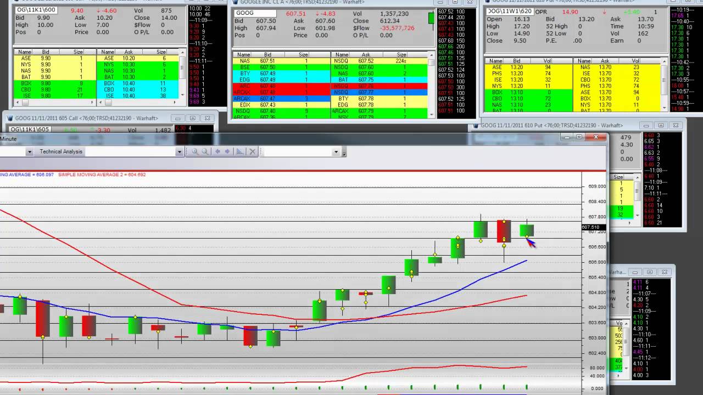Select the EDX 607.43 bid row
Image resolution: width=703 pixels, height=395 pixels.
[281, 105]
